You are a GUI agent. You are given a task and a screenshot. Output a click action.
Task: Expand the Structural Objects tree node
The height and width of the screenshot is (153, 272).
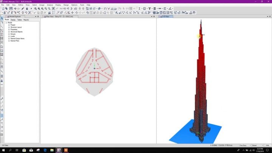pos(9,32)
